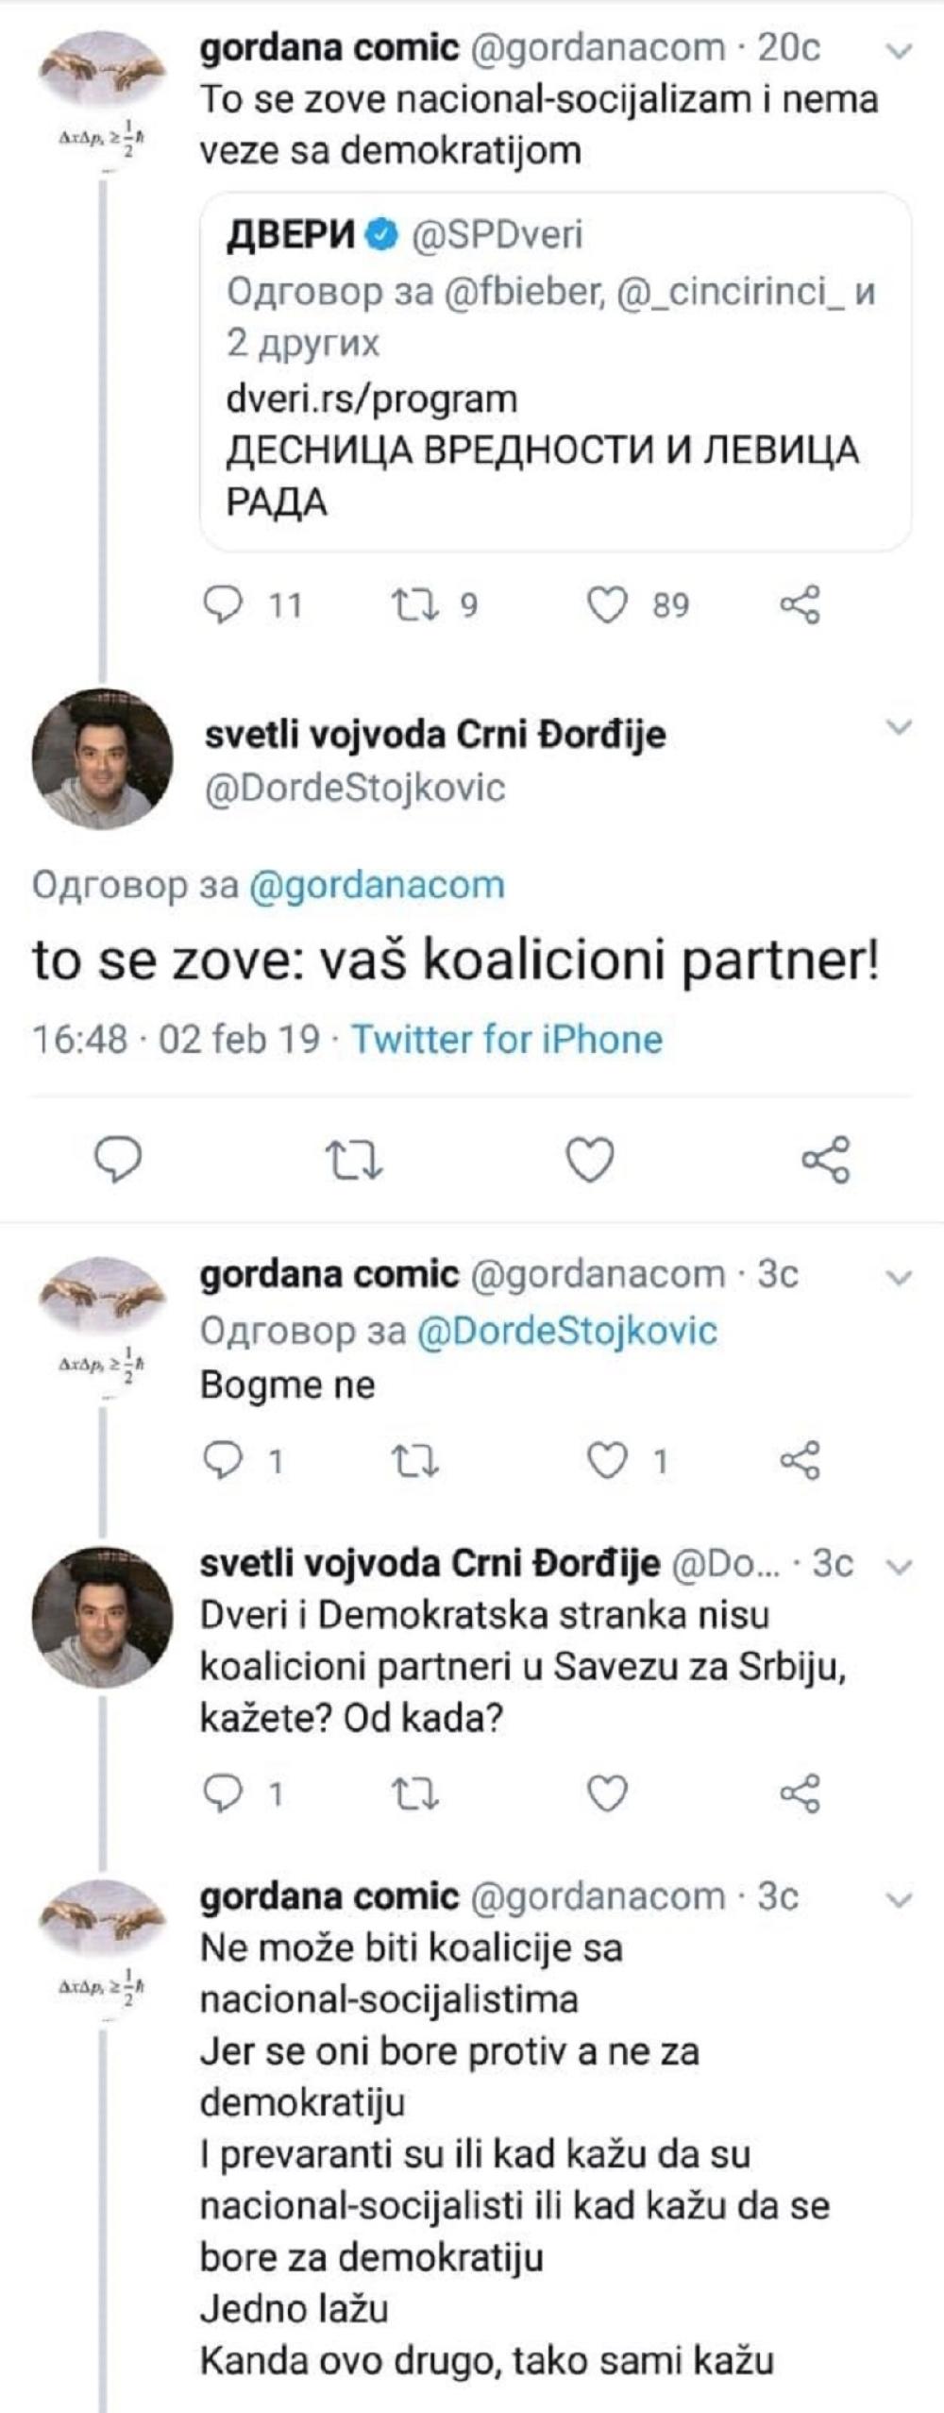Retweet the 'Dveri i Demokratska stranka' tweet

(x=414, y=1792)
